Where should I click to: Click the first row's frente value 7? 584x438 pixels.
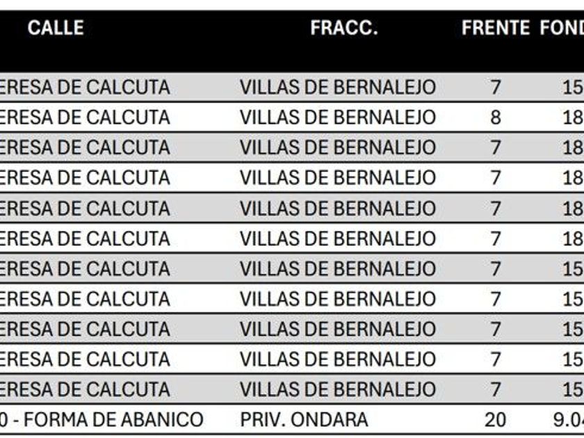point(495,88)
